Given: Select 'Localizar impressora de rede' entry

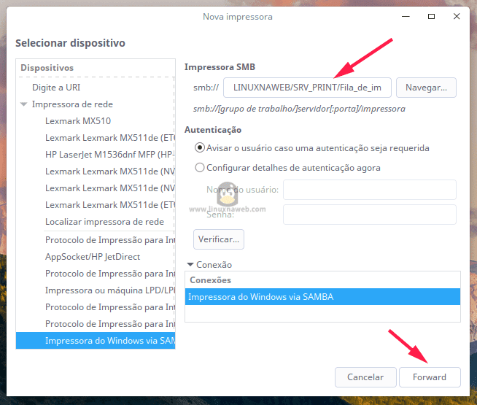Looking at the screenshot, I should tap(96, 222).
